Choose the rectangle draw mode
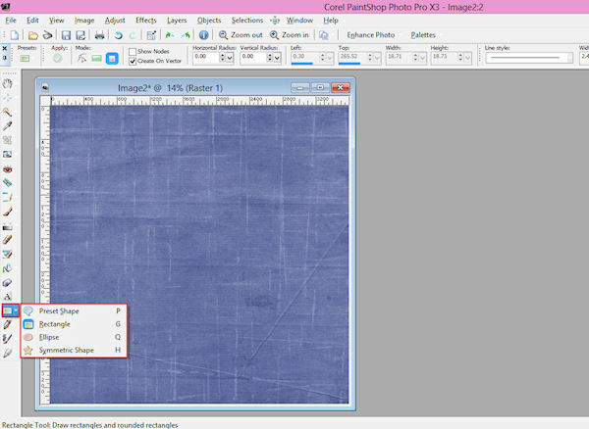 click(97, 59)
